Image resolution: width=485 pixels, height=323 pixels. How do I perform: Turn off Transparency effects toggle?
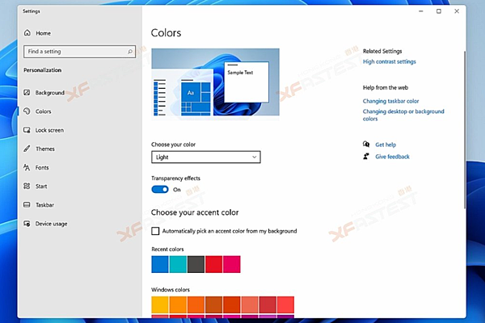[160, 189]
